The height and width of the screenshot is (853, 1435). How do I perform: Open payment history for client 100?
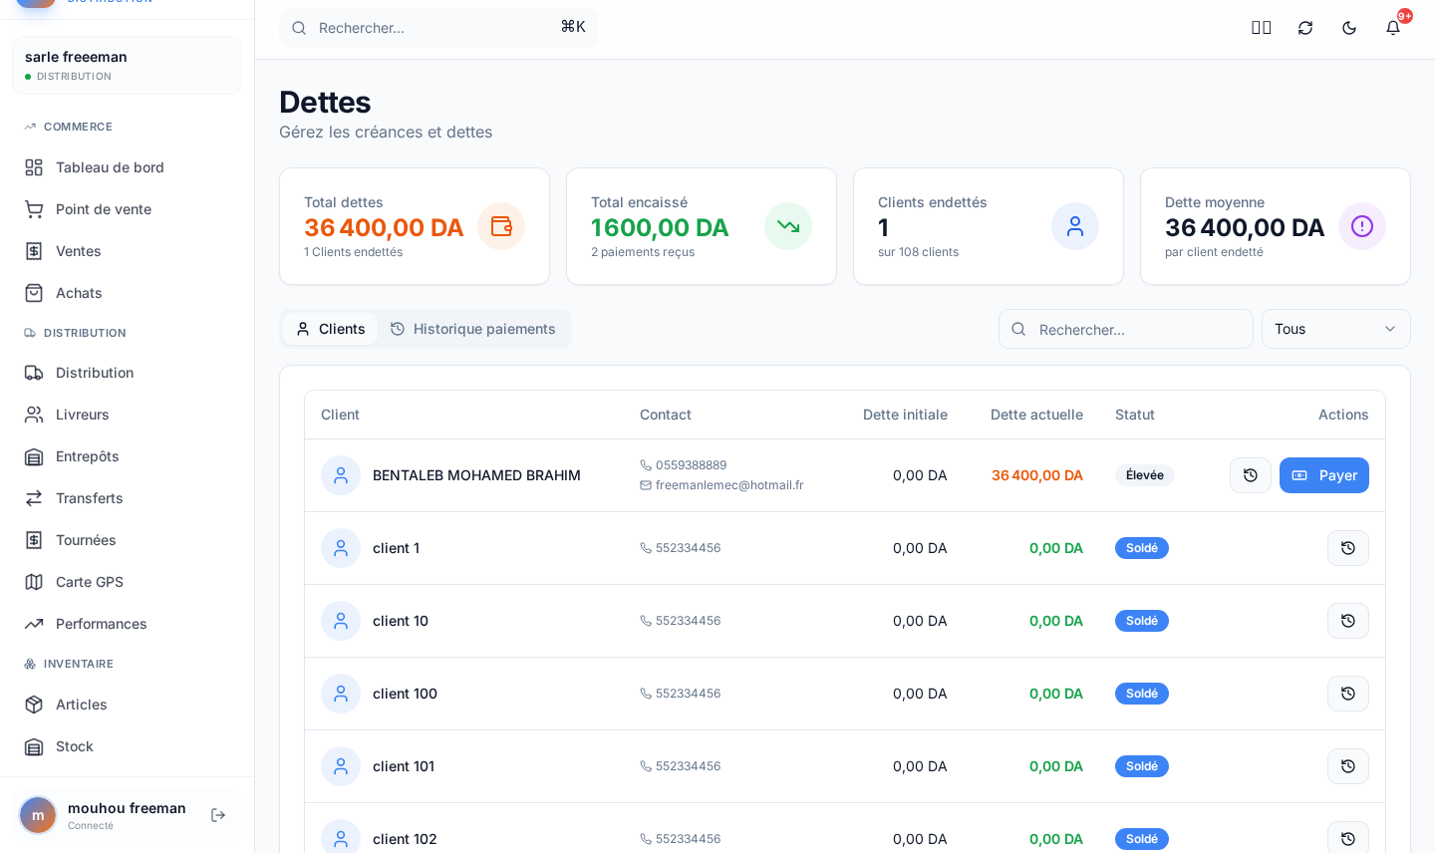point(1348,694)
